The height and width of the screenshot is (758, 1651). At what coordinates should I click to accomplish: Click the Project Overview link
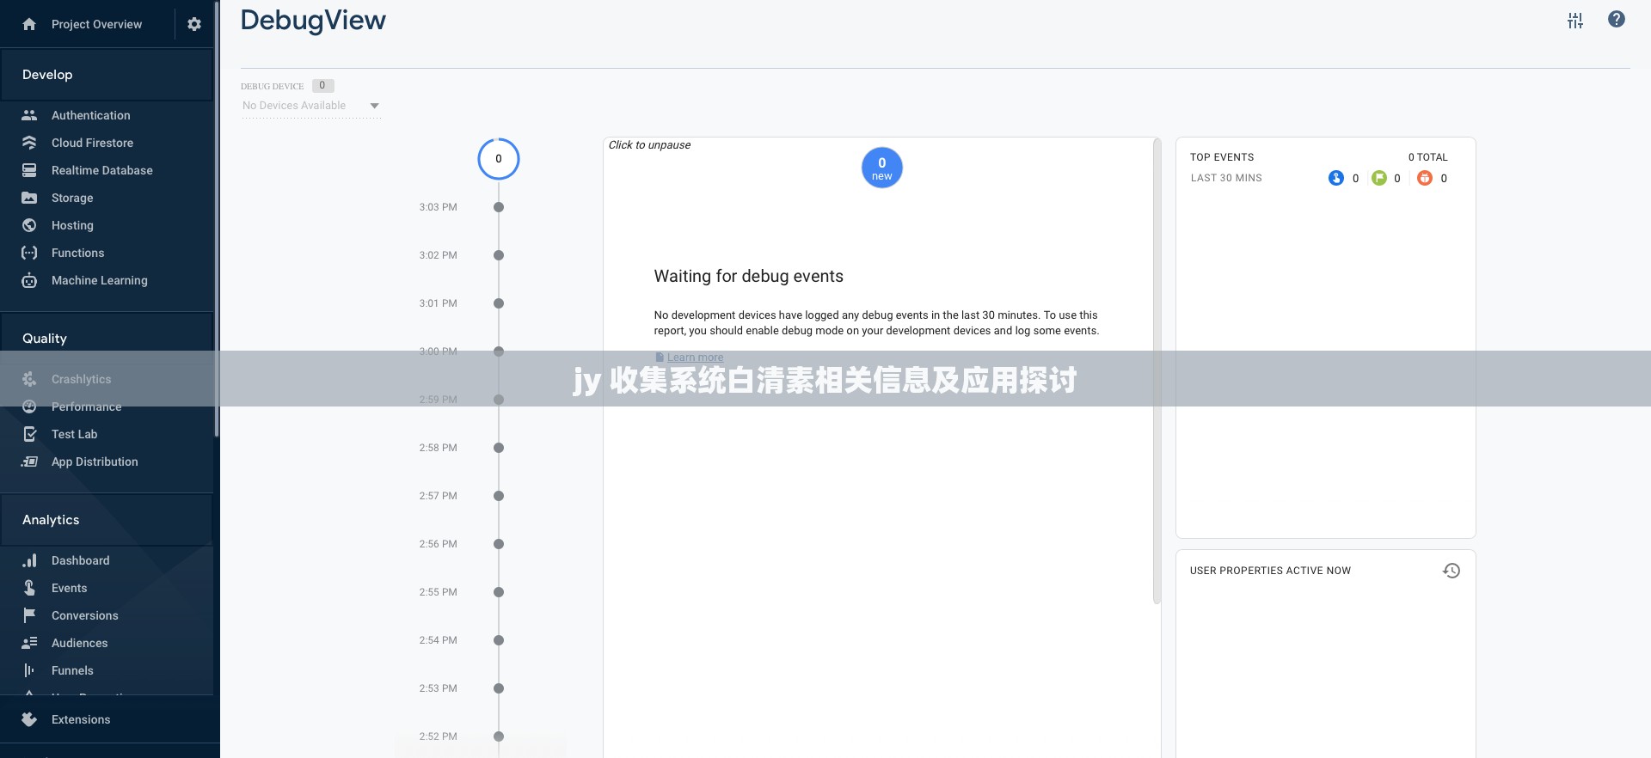(96, 24)
